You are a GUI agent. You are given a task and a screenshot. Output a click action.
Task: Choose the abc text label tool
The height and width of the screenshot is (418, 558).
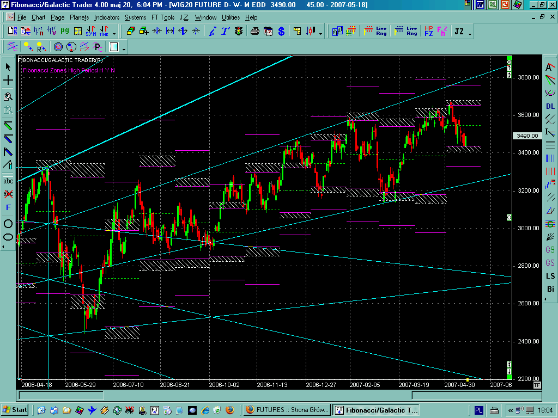[x=8, y=180]
